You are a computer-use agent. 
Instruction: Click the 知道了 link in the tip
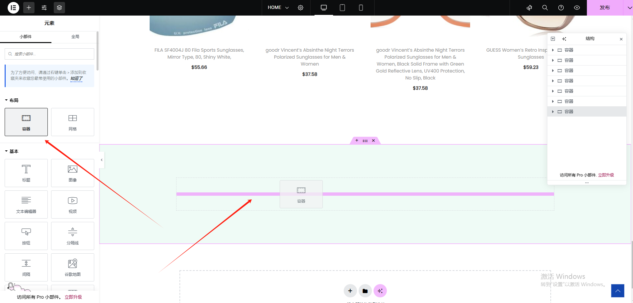(76, 78)
